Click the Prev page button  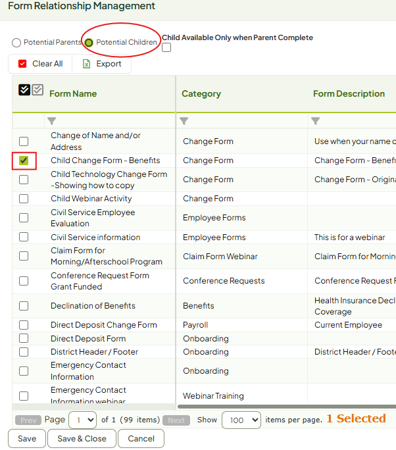pos(28,420)
